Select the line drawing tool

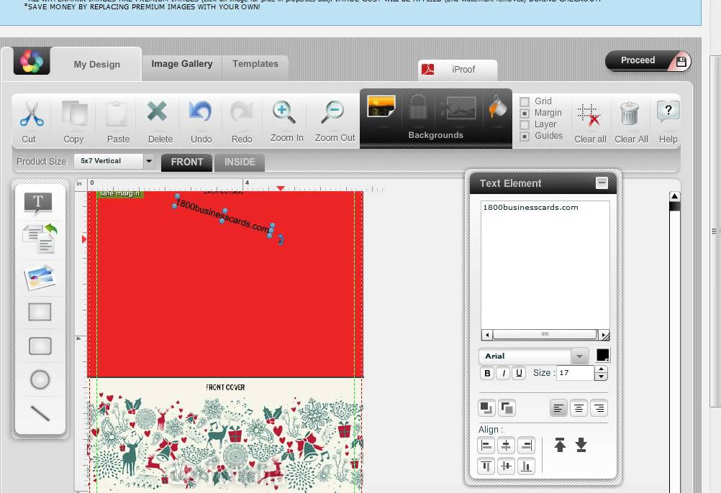tap(40, 413)
